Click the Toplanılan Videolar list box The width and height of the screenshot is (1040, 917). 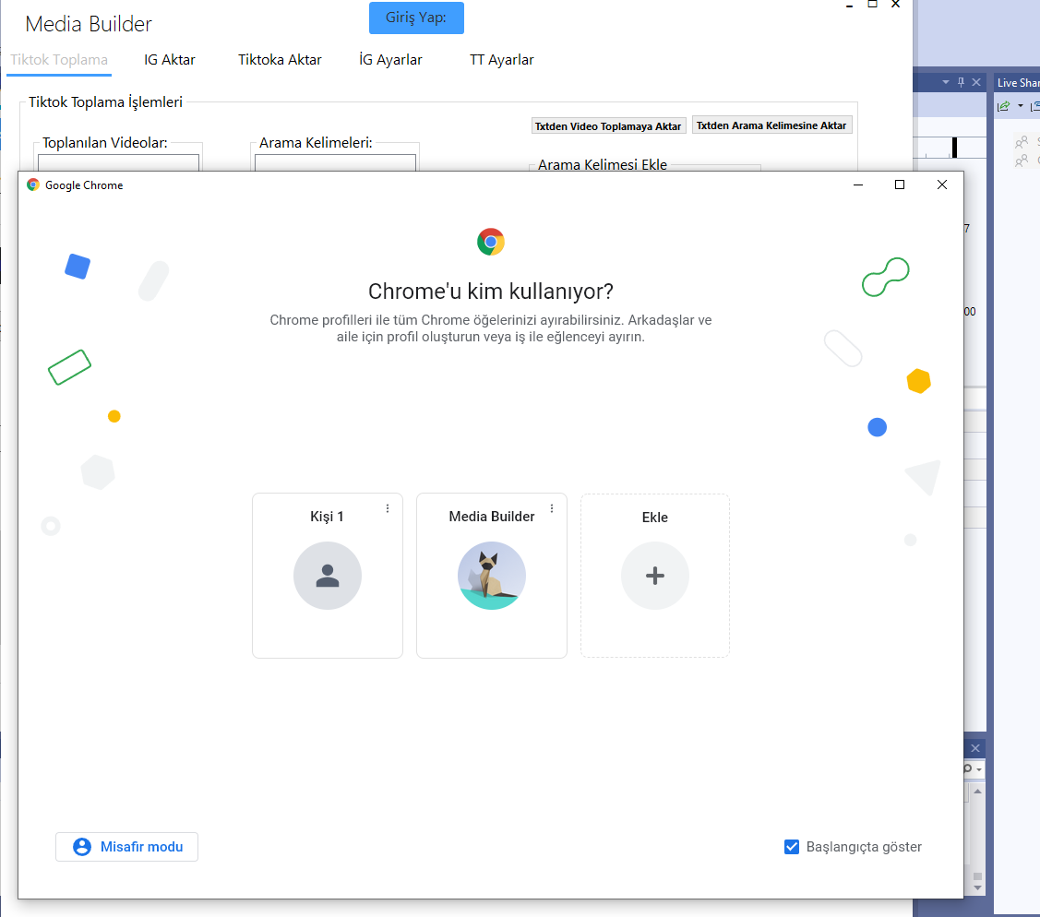point(119,162)
